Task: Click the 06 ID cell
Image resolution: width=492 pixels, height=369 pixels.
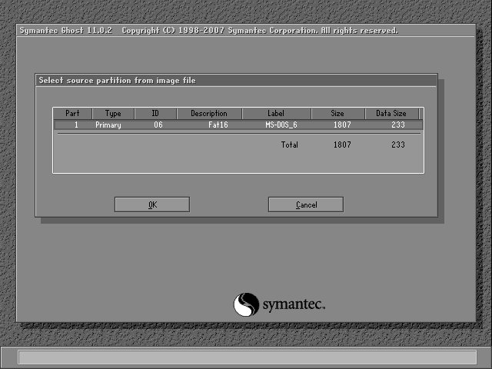Action: point(158,125)
